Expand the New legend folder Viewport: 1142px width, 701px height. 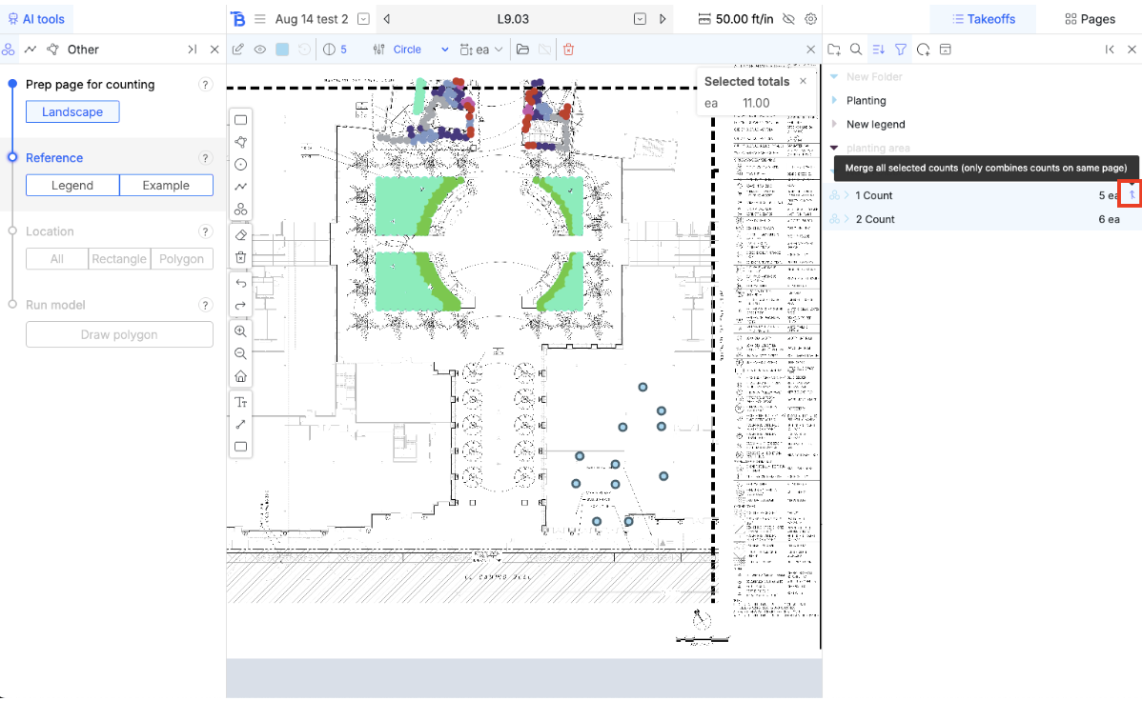click(x=834, y=124)
